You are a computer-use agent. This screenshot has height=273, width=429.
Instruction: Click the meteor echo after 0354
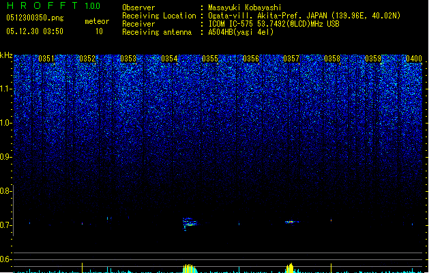point(190,224)
